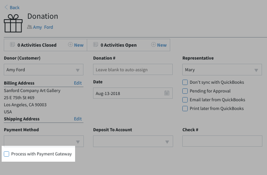Image resolution: width=267 pixels, height=175 pixels.
Task: Click the Donation page title
Action: [x=43, y=16]
